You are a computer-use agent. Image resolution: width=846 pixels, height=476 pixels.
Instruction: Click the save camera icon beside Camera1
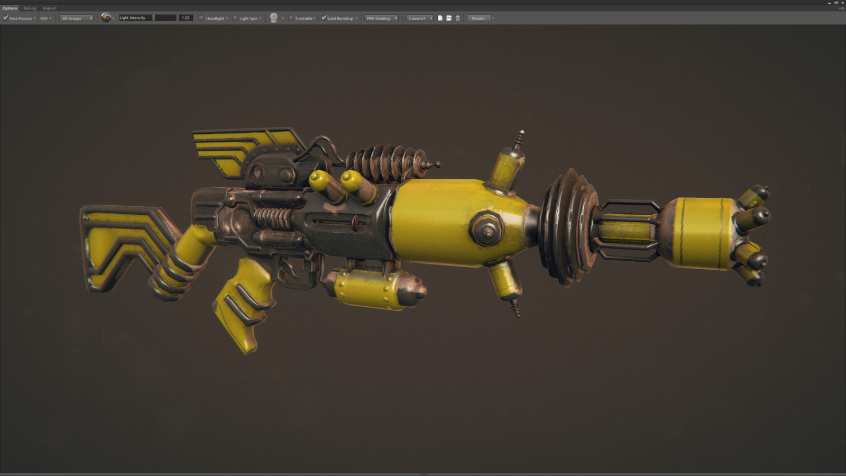pyautogui.click(x=448, y=18)
